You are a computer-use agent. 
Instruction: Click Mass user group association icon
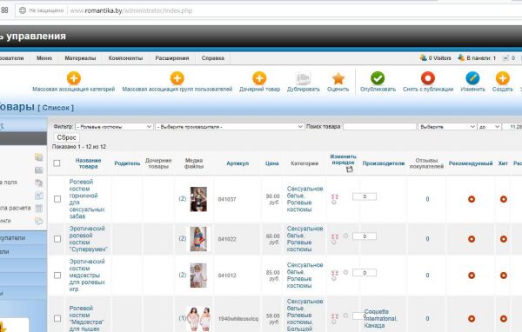pos(177,78)
